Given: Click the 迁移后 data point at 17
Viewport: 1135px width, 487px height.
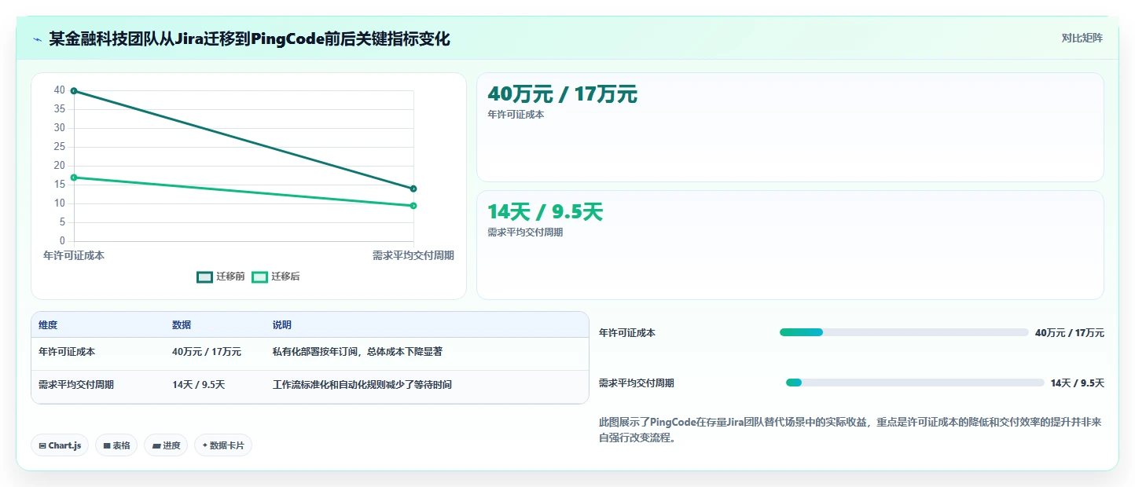Looking at the screenshot, I should coord(74,178).
